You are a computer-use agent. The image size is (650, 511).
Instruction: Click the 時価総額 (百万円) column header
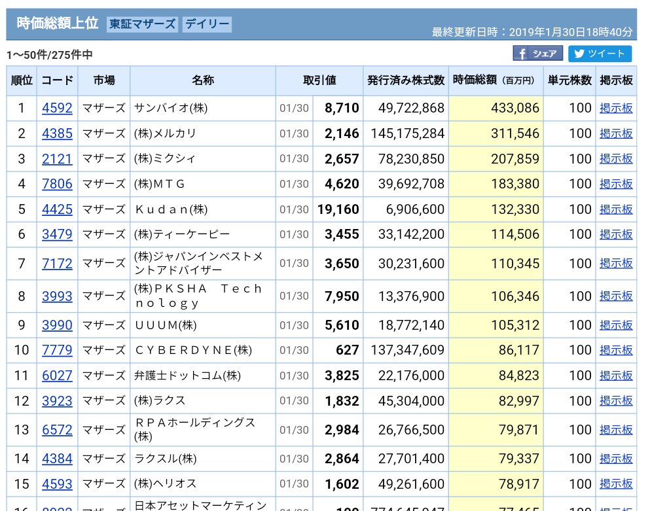pos(496,80)
